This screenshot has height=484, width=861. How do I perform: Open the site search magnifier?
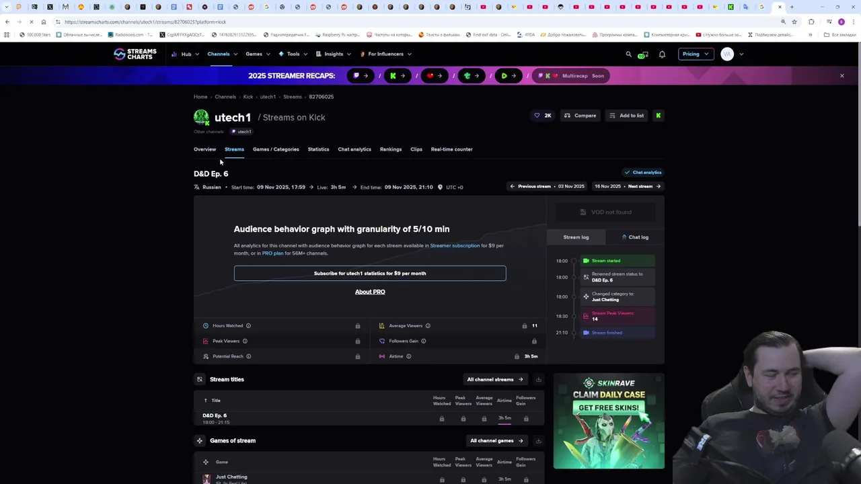pyautogui.click(x=629, y=54)
